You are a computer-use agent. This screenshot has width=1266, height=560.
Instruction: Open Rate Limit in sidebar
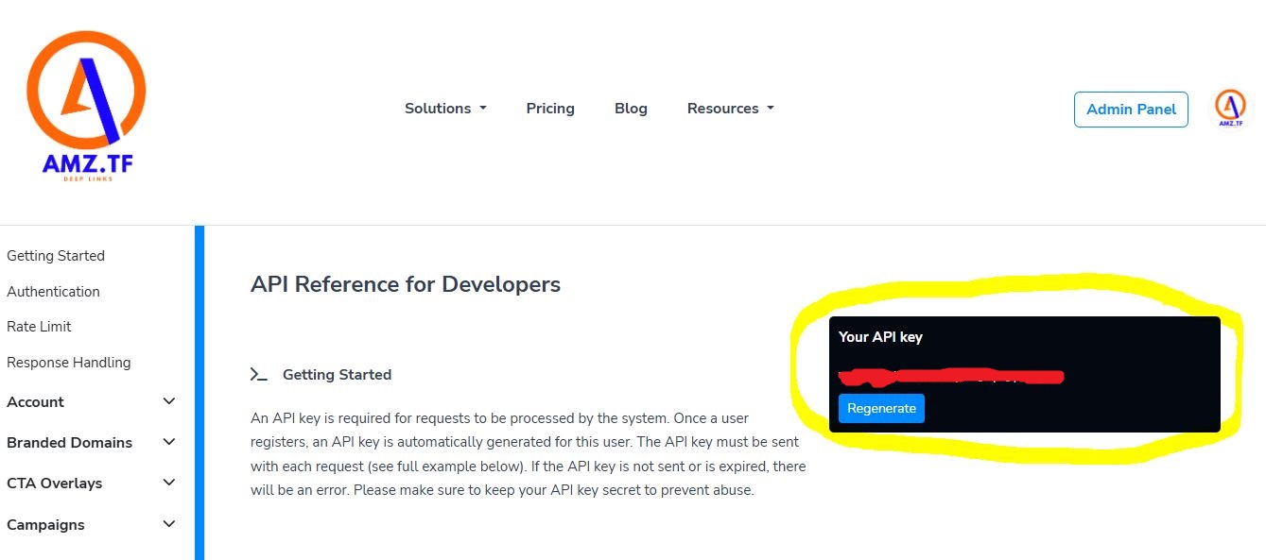click(x=39, y=327)
